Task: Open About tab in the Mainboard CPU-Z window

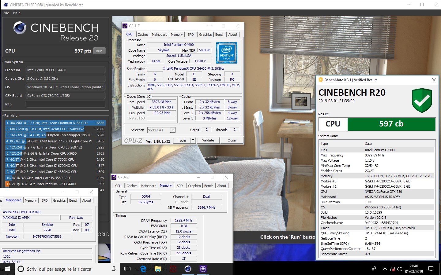Action: [x=87, y=200]
